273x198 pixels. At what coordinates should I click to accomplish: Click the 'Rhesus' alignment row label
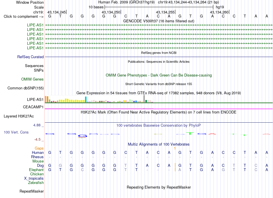tap(37, 157)
